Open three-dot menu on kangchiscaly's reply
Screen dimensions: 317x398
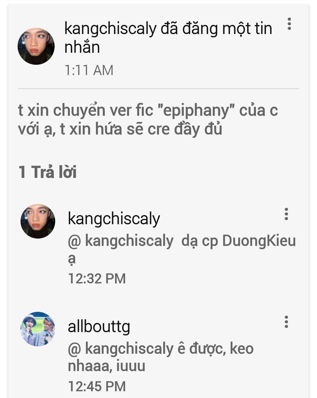[286, 214]
